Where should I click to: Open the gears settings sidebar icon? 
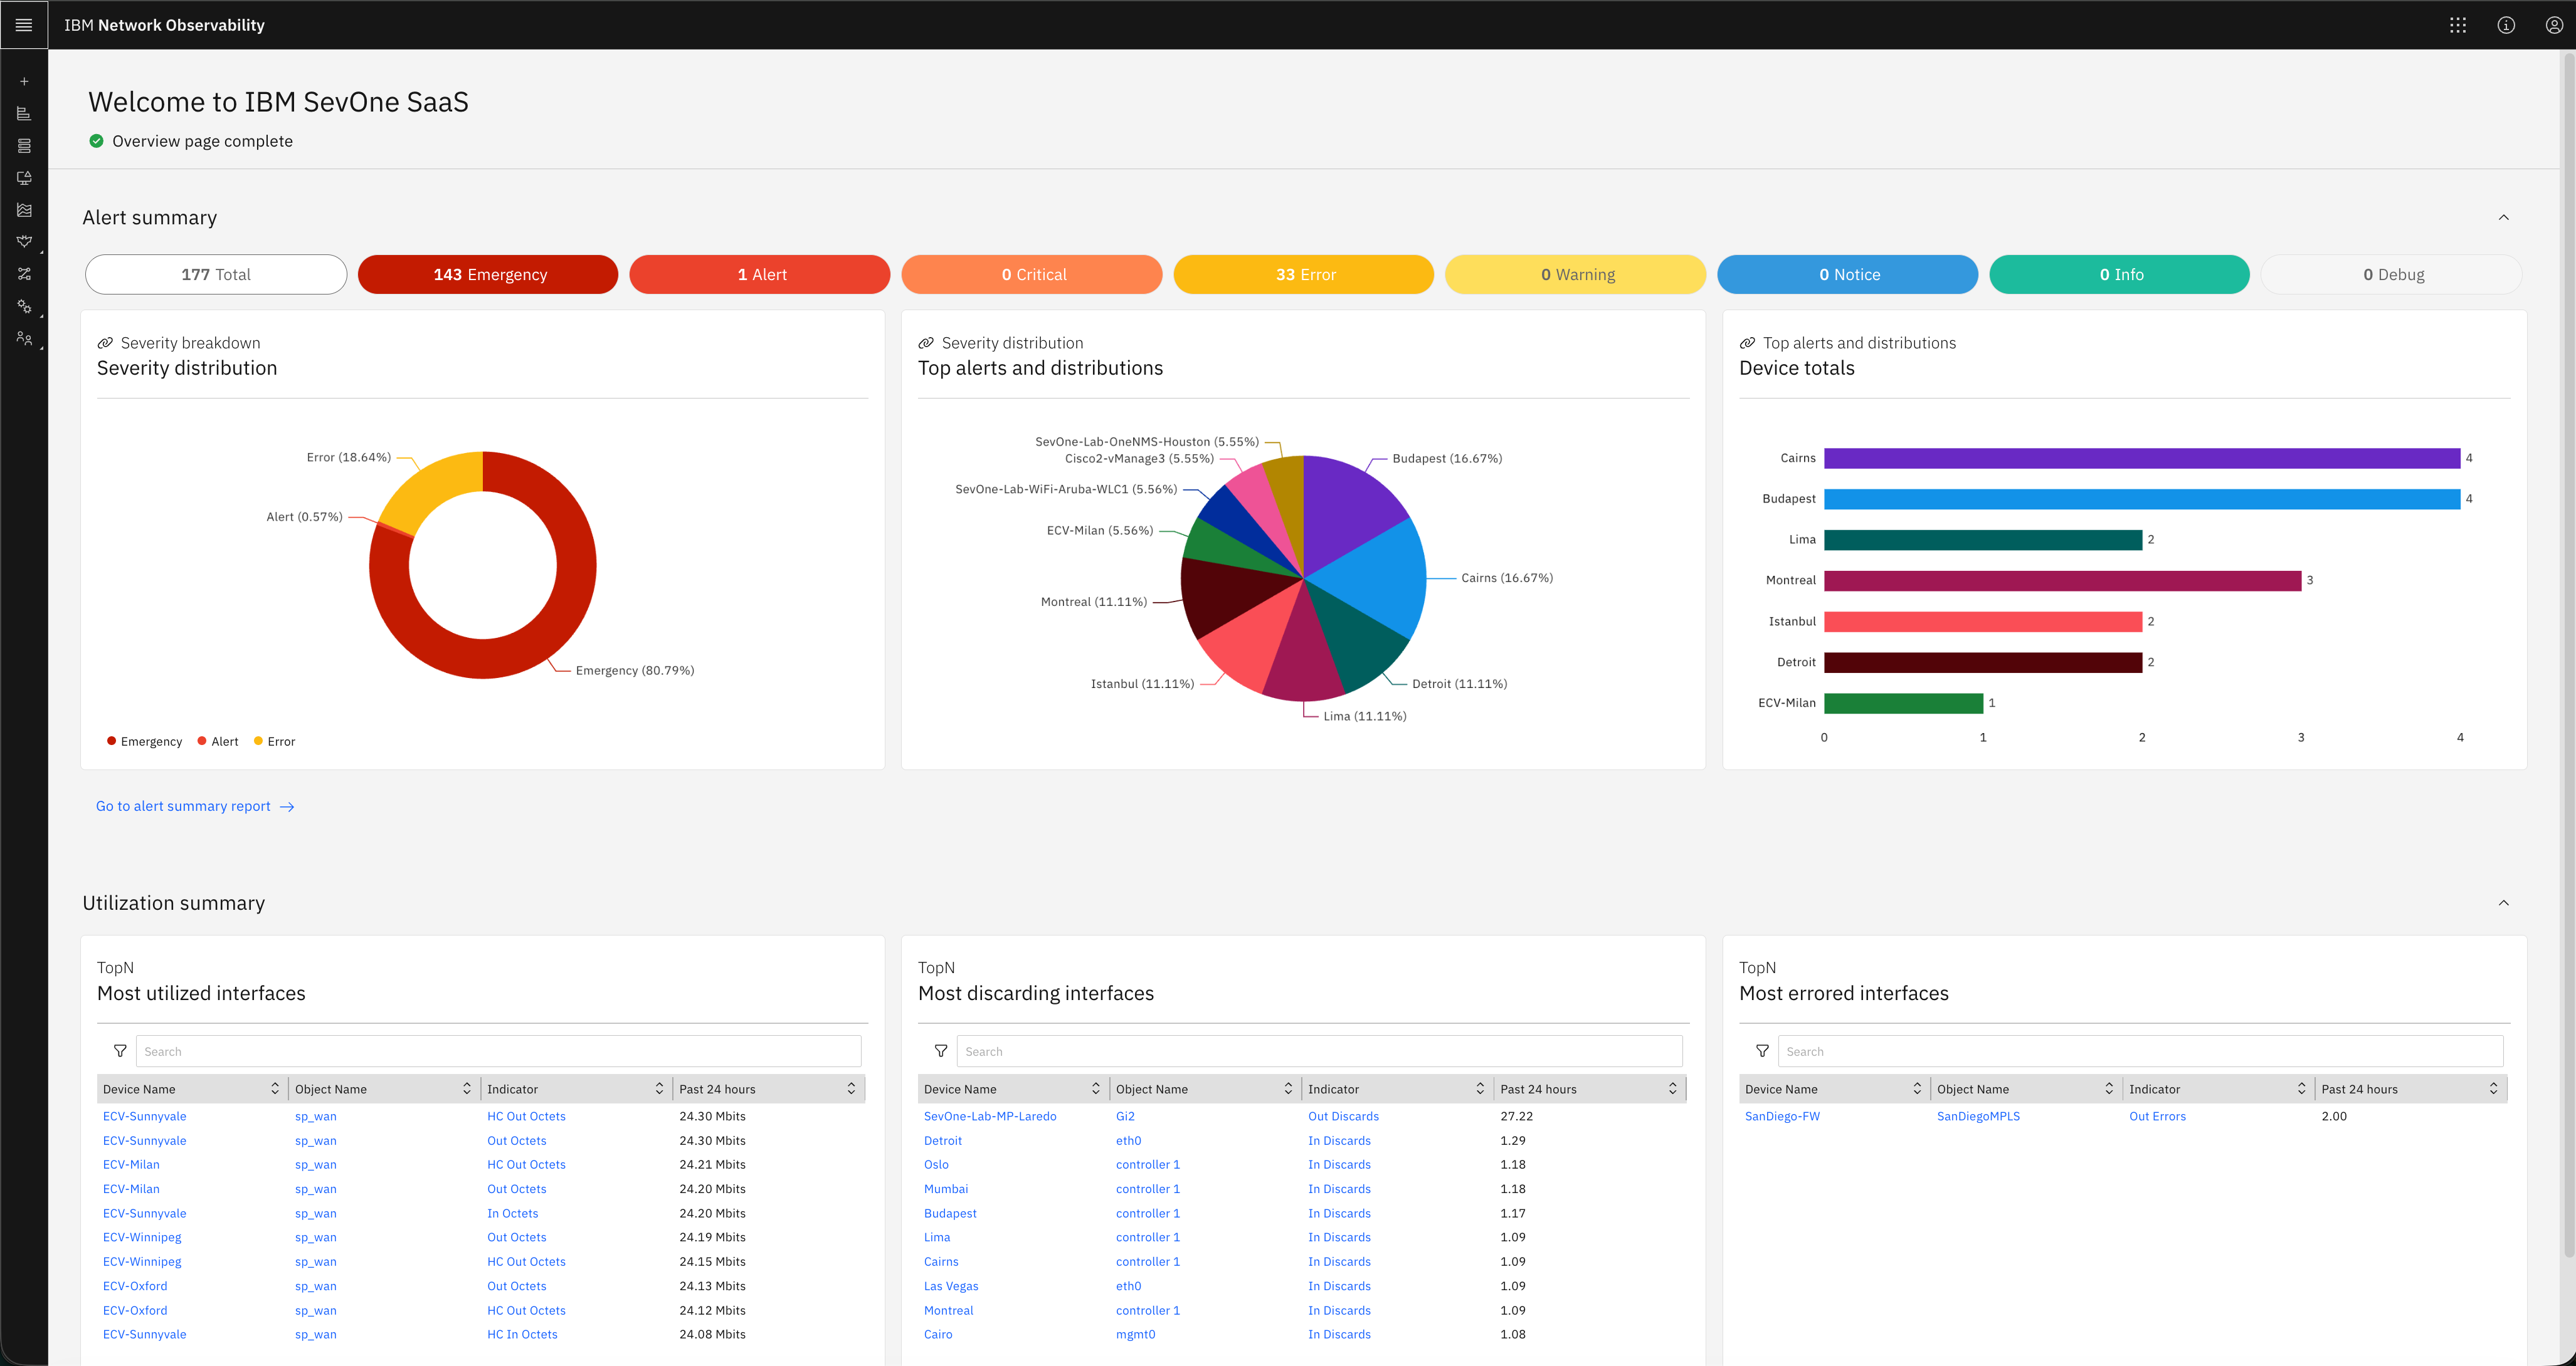pyautogui.click(x=24, y=306)
